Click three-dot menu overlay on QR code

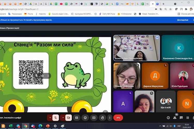click(48, 76)
